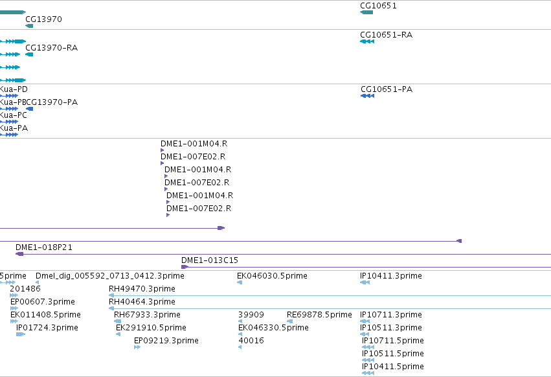Click the arrow glyph under the last DME1-001M04.R
Image resolution: width=551 pixels, height=377 pixels.
tap(168, 202)
